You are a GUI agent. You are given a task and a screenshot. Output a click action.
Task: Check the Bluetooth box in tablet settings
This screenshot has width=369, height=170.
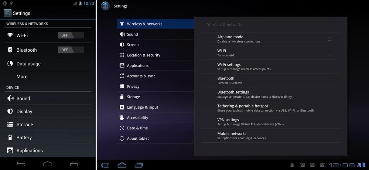pos(330,80)
